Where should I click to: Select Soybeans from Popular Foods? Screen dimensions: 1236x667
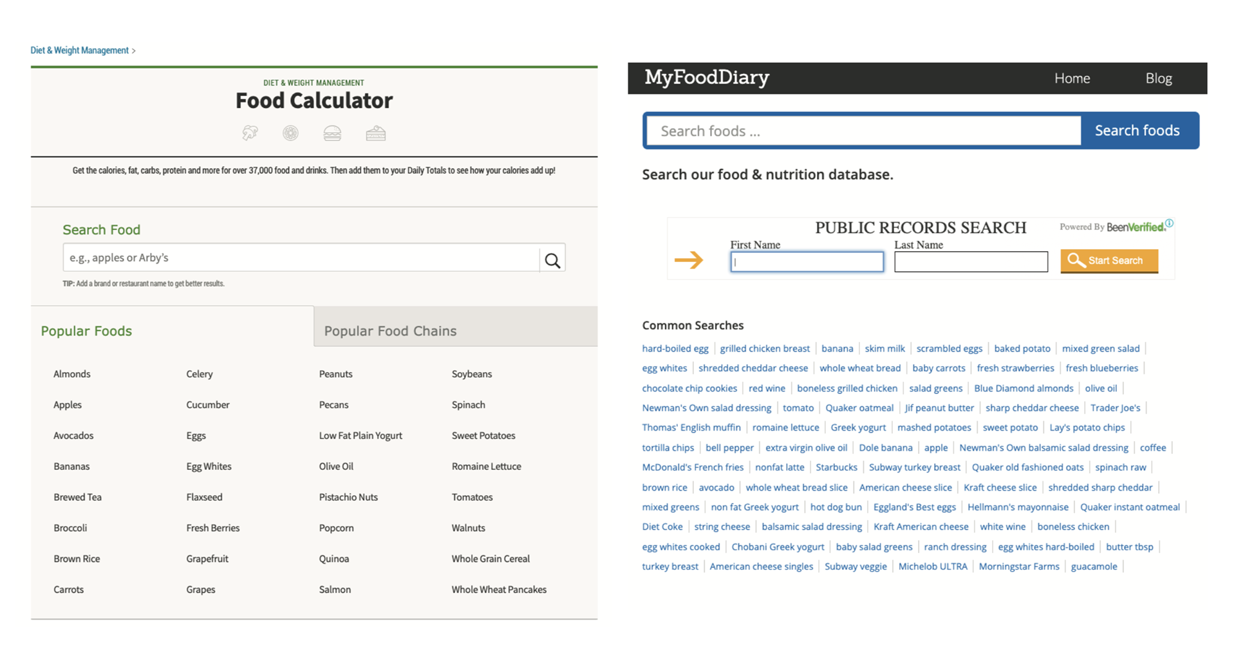click(x=472, y=374)
